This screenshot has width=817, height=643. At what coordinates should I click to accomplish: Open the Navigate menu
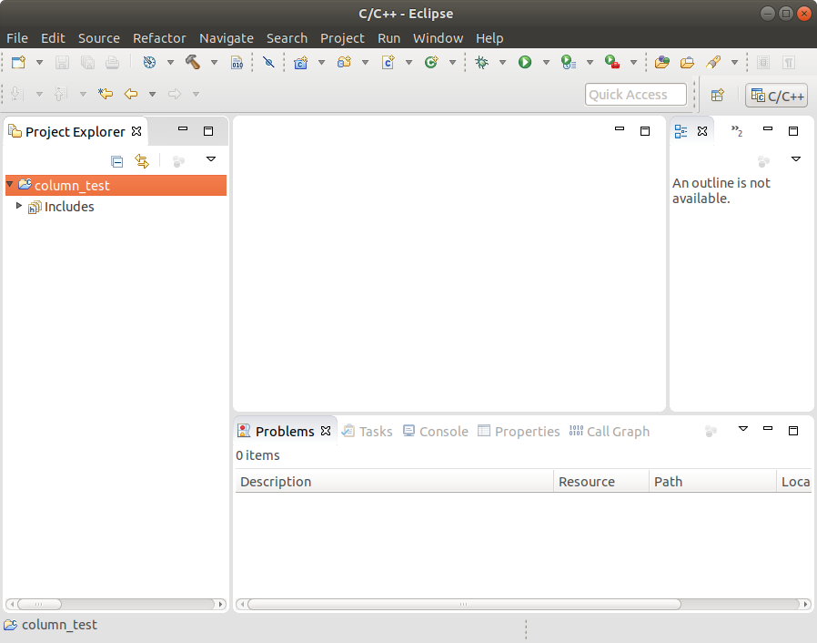point(227,38)
